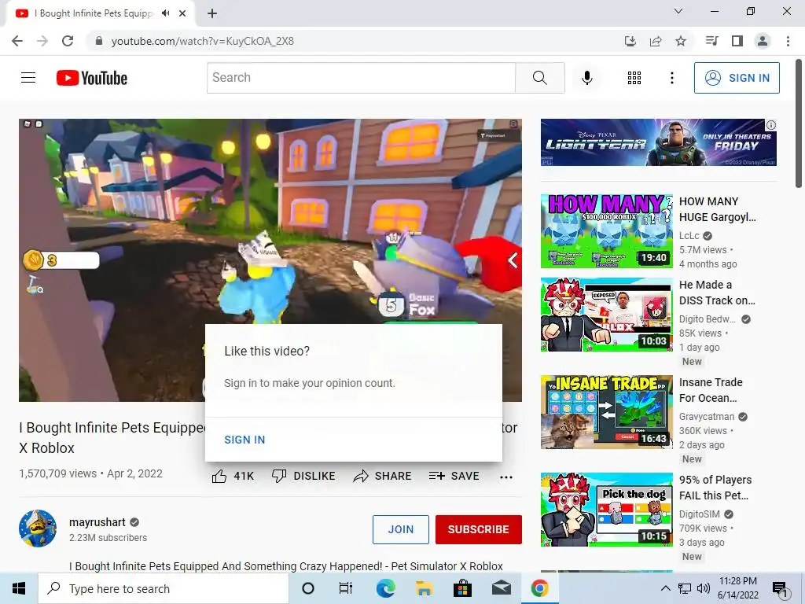The height and width of the screenshot is (604, 805).
Task: Click the red SUBSCRIBE button
Action: pos(479,529)
